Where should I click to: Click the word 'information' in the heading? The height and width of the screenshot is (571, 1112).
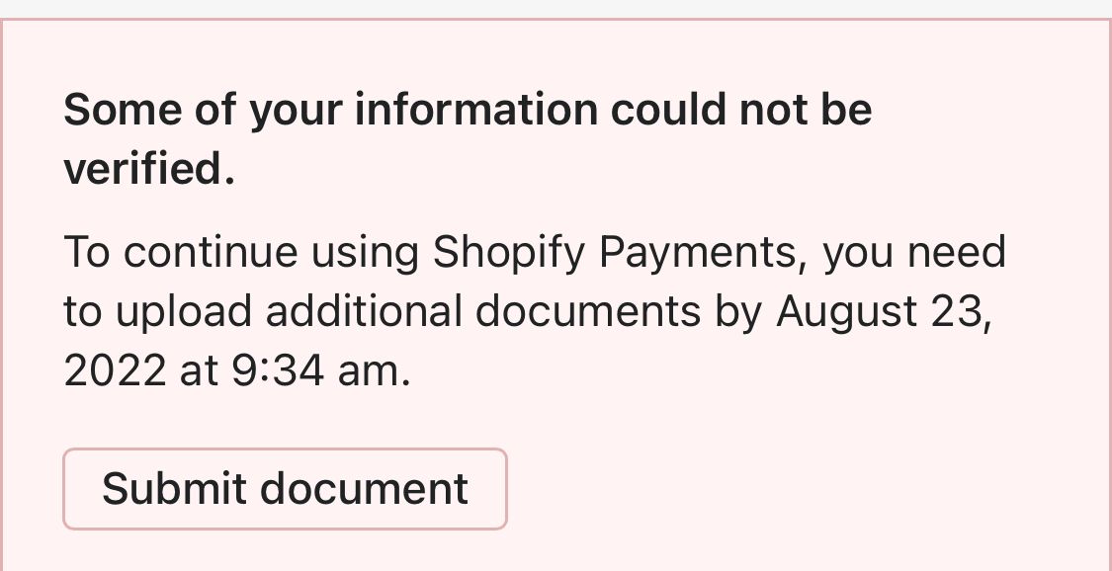tap(476, 110)
